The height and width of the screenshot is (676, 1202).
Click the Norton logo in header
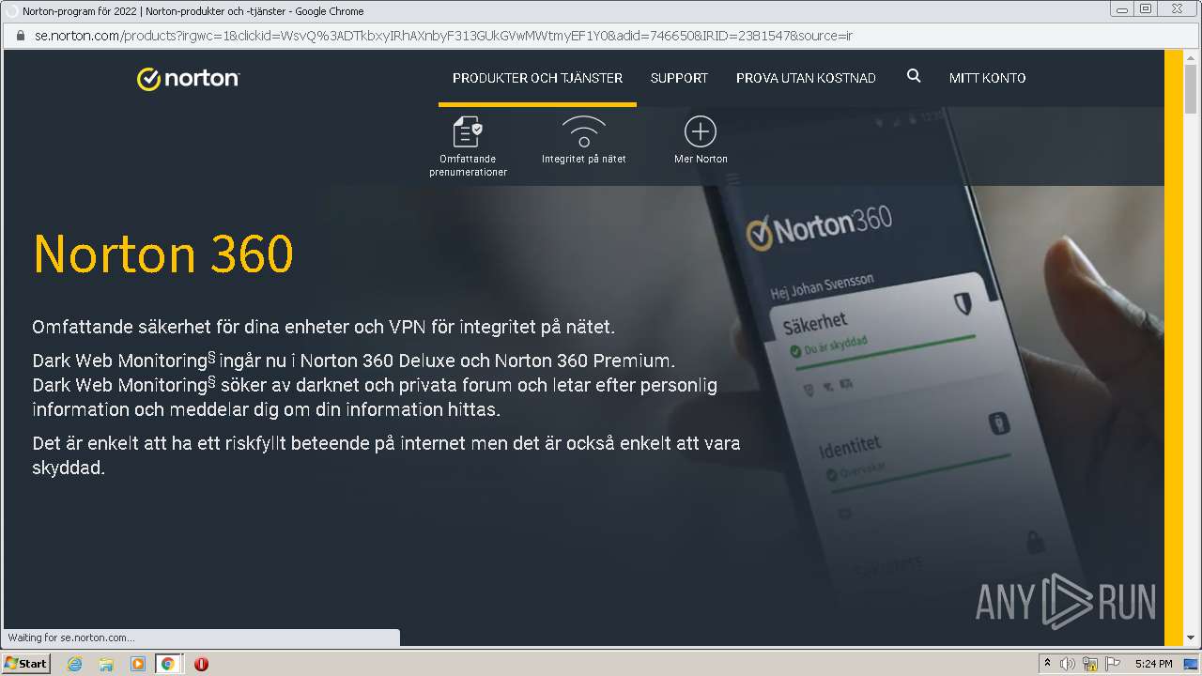tap(188, 78)
